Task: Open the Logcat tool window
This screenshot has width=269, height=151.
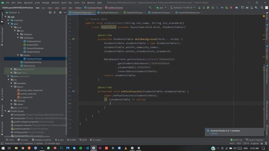Action: (95, 140)
